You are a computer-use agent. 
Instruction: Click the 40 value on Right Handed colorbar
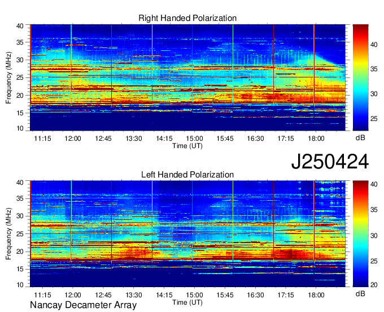tap(374, 44)
